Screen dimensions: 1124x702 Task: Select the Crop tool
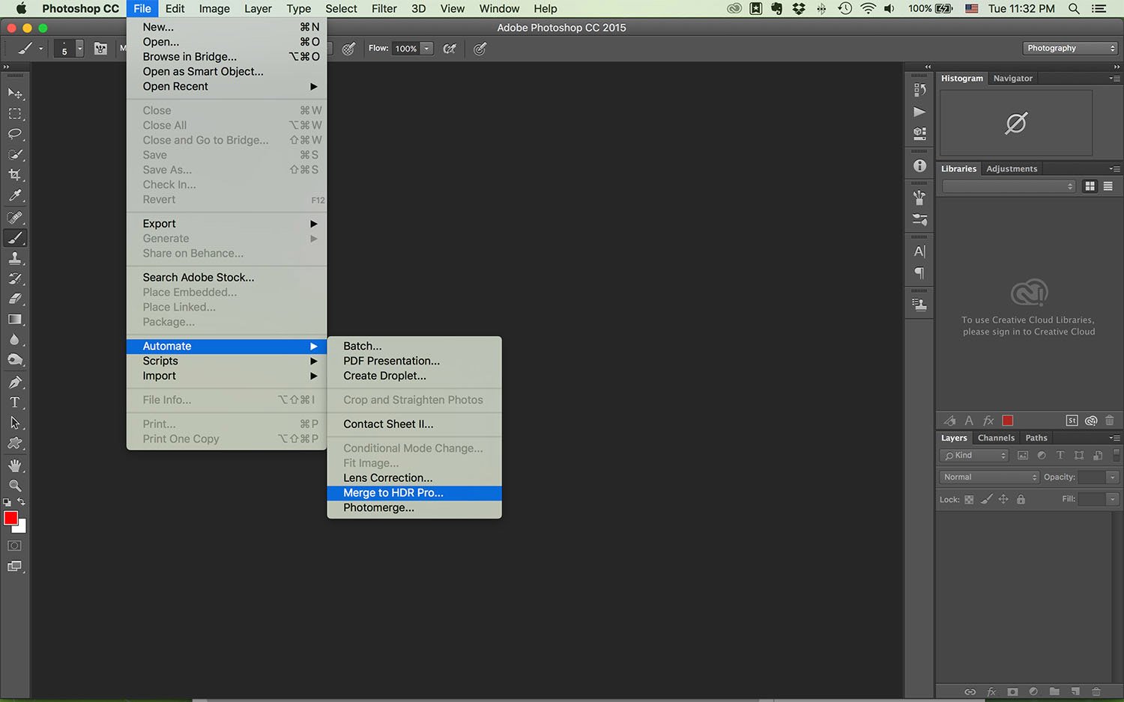click(x=15, y=174)
